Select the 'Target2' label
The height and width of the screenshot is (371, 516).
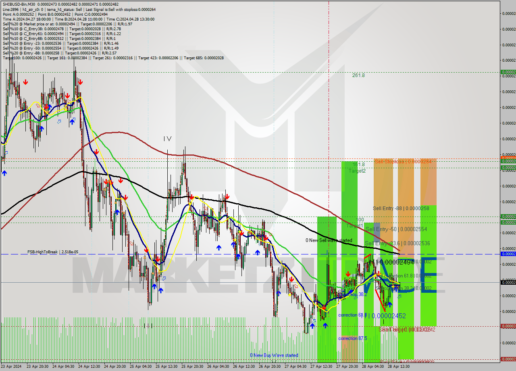coord(357,171)
